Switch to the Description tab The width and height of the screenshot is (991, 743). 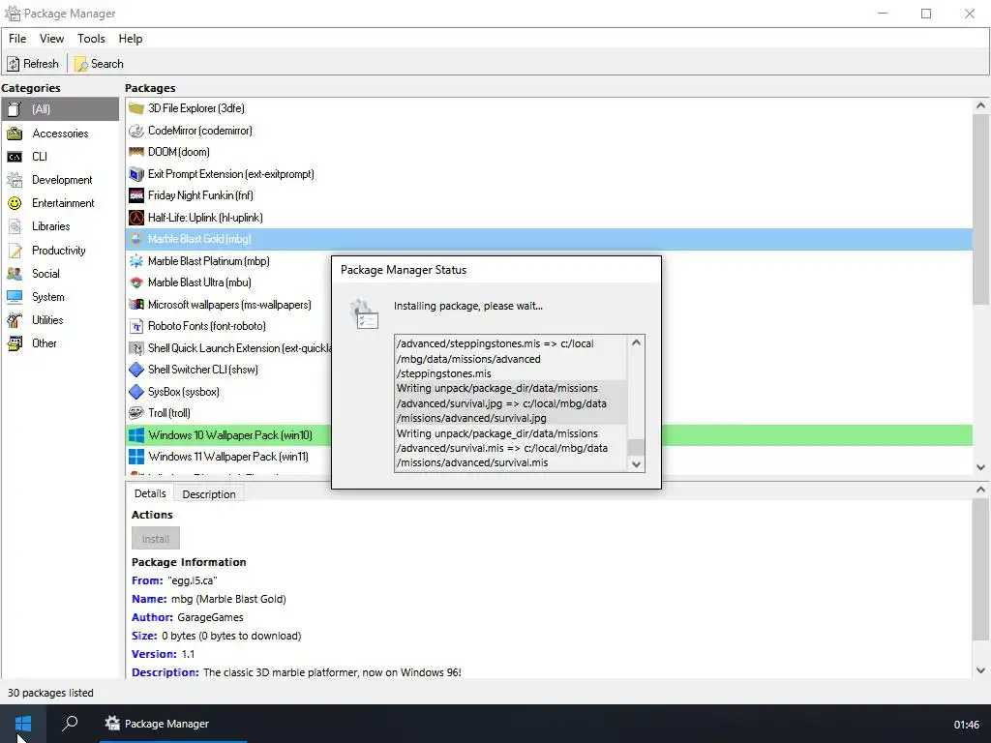(209, 494)
